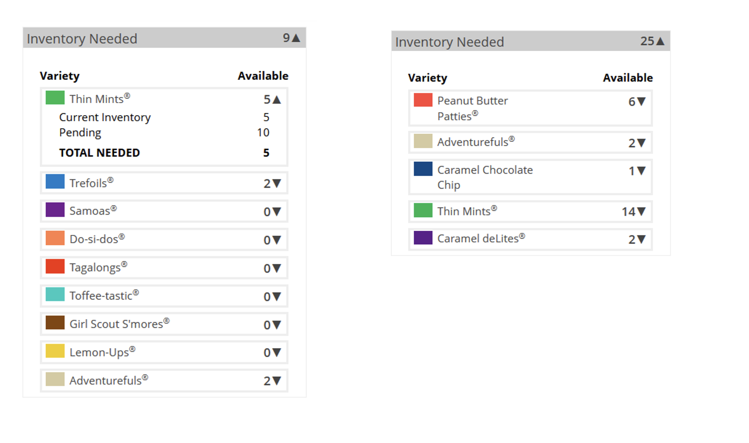
Task: Expand the Samoas row arrow
Action: [x=277, y=212]
